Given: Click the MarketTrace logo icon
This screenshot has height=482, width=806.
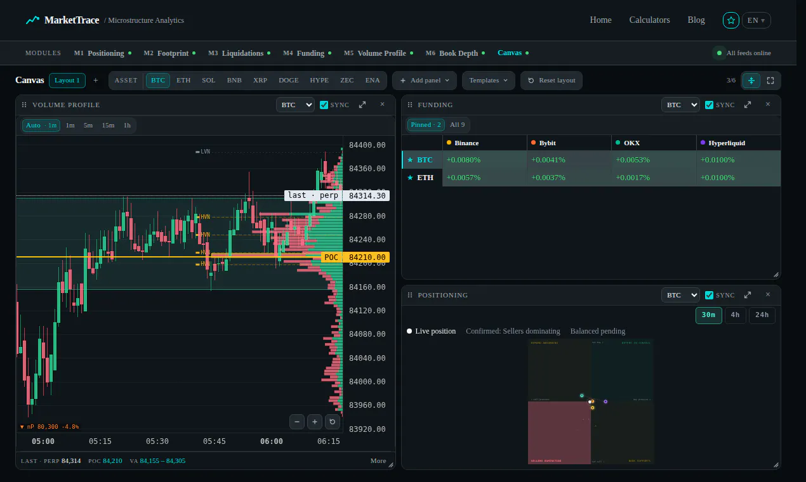Looking at the screenshot, I should (x=32, y=20).
